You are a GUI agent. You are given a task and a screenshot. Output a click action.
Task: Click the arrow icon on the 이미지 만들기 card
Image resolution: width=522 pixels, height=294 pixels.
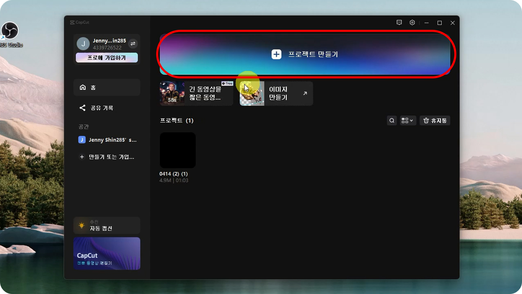point(305,94)
